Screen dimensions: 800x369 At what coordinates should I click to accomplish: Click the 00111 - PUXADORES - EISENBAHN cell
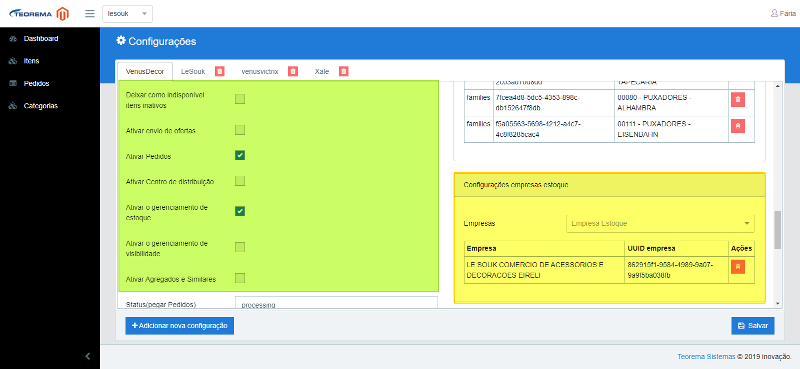pos(671,129)
